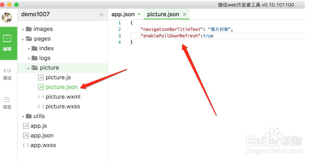Expand the images folder arrow

[23, 29]
